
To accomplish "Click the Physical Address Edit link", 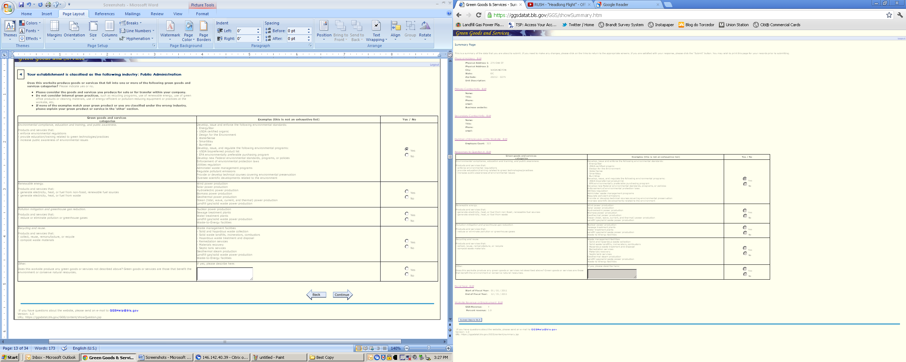I will click(x=468, y=59).
